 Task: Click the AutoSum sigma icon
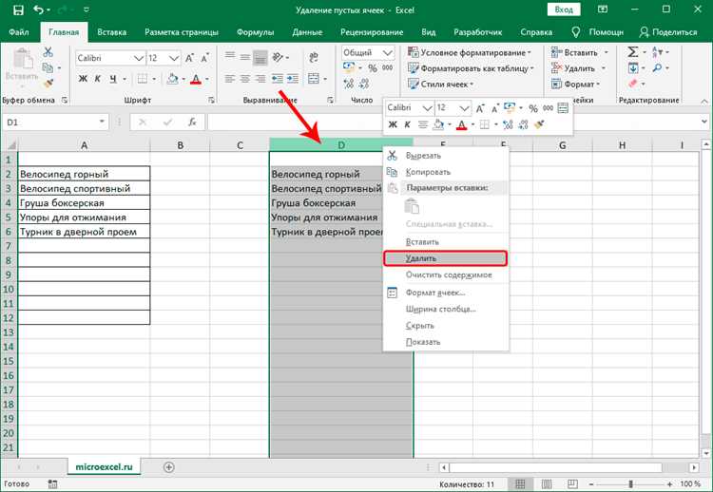click(632, 52)
